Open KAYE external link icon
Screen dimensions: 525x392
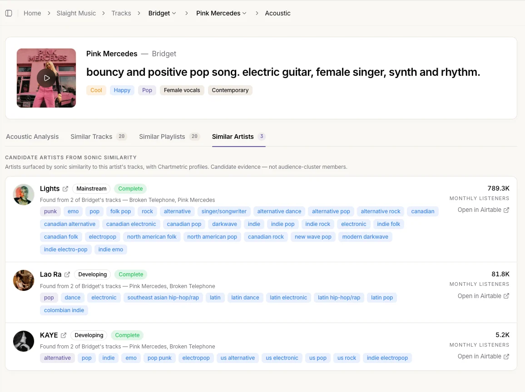[64, 335]
